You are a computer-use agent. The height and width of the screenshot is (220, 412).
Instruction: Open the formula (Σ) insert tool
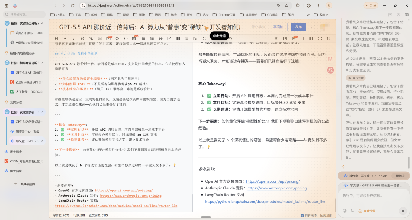pyautogui.click(x=204, y=38)
